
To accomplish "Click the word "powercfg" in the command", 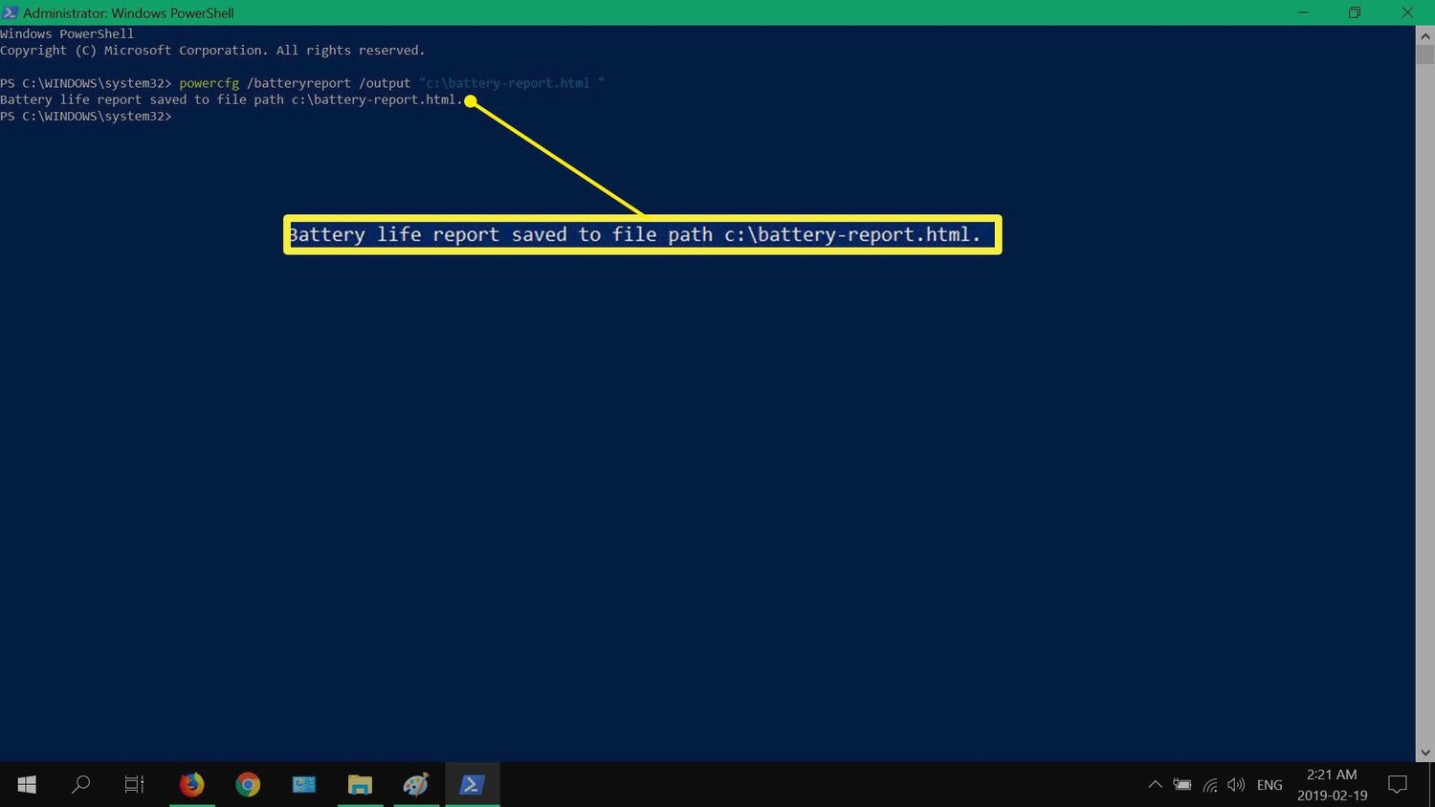I will pyautogui.click(x=209, y=83).
